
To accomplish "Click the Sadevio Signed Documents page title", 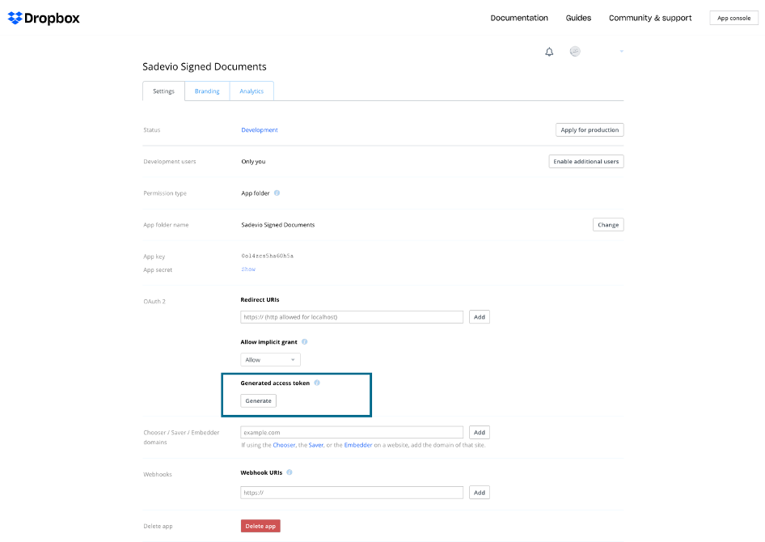I will coord(205,66).
